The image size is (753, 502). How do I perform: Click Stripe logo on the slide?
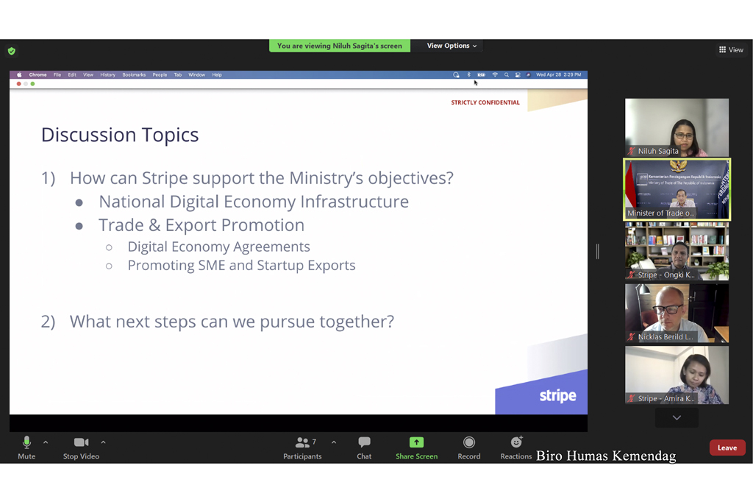(557, 396)
